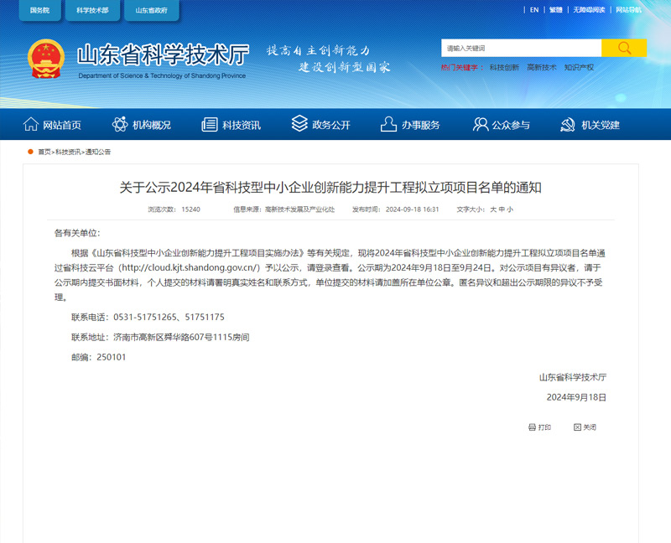The width and height of the screenshot is (671, 543).
Task: Open the 政务公开 menu item
Action: (331, 125)
